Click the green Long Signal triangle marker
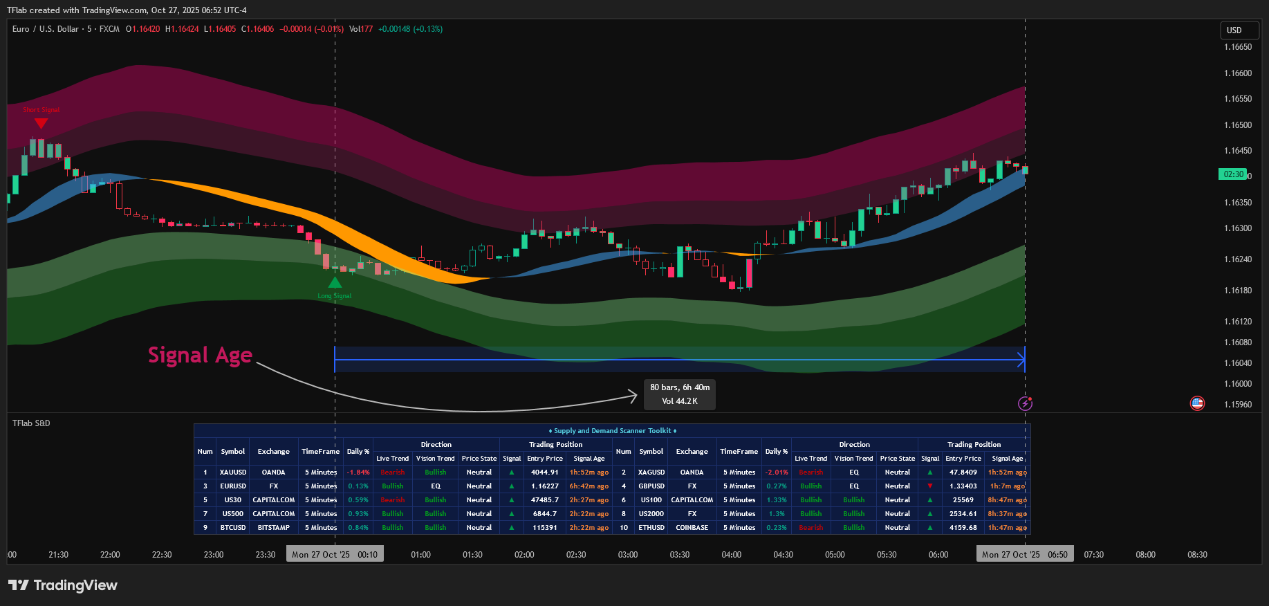 (335, 282)
